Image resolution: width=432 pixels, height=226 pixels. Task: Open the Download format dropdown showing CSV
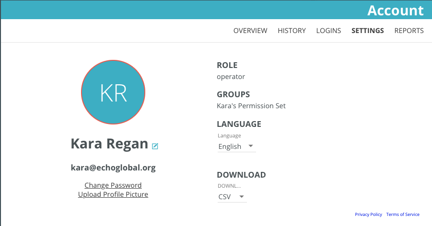(x=232, y=197)
